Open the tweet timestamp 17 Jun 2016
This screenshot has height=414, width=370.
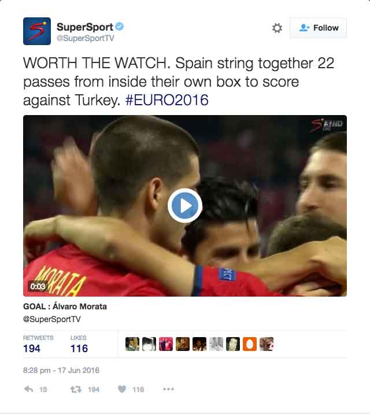click(x=61, y=370)
